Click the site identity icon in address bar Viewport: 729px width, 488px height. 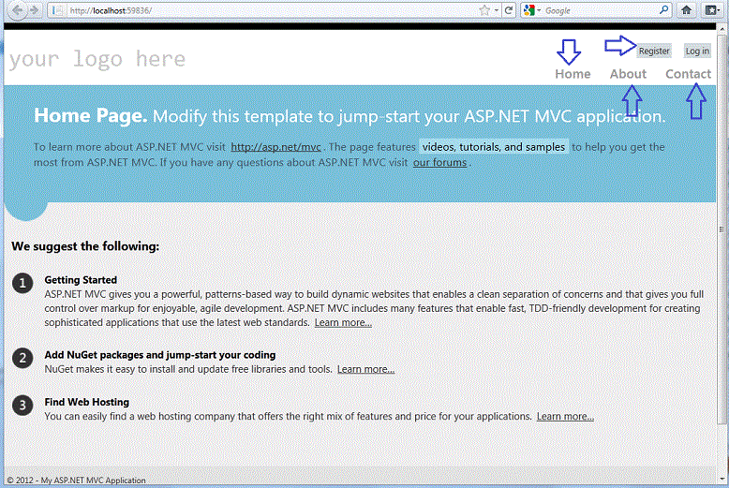(x=57, y=10)
